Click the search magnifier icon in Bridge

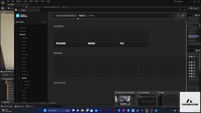52,16
